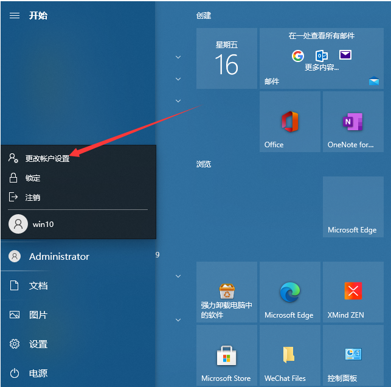Open the WeChat Files folder tile
This screenshot has height=387, width=391.
pos(289,355)
